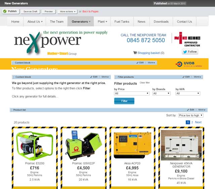215x189 pixels.
Task: Click the 20 products count text
Action: click(x=21, y=122)
